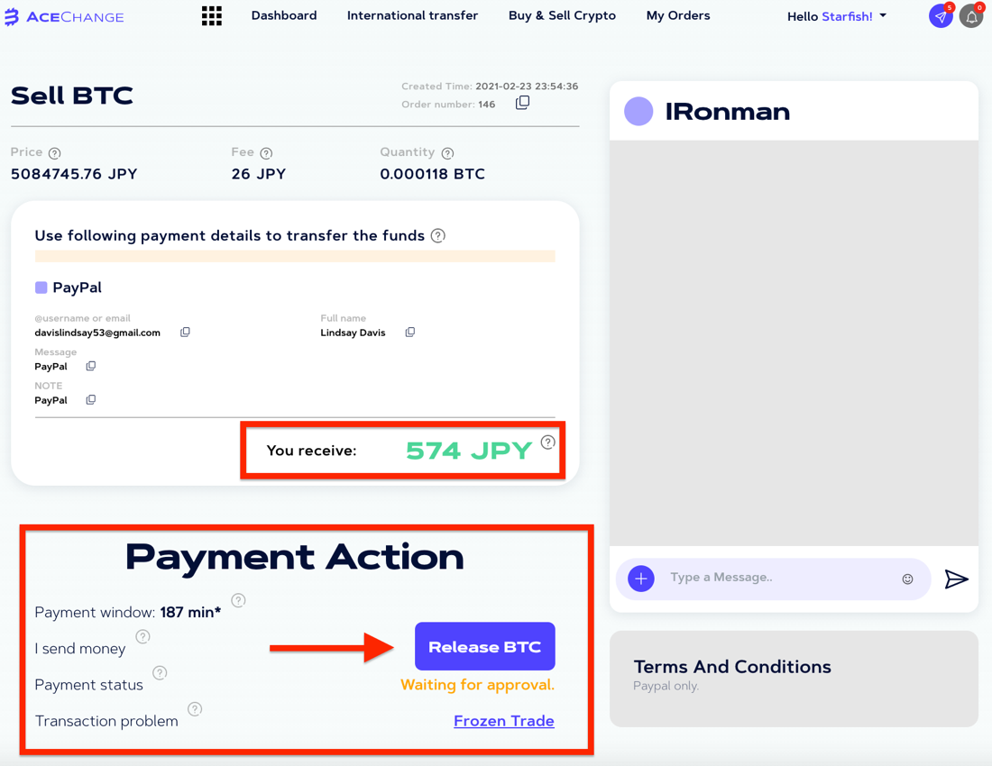Image resolution: width=992 pixels, height=766 pixels.
Task: Open International transfer page
Action: [x=412, y=15]
